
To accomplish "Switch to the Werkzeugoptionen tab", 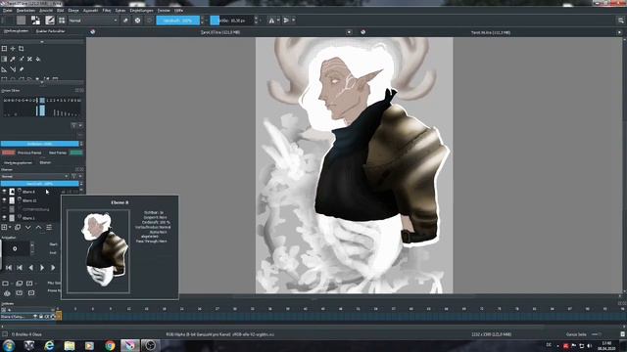I will pos(18,163).
